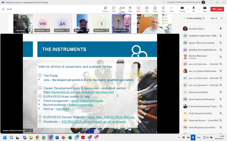Image resolution: width=227 pixels, height=141 pixels.
Task: Open title bar ellipsis settings menu
Action: [164, 2]
